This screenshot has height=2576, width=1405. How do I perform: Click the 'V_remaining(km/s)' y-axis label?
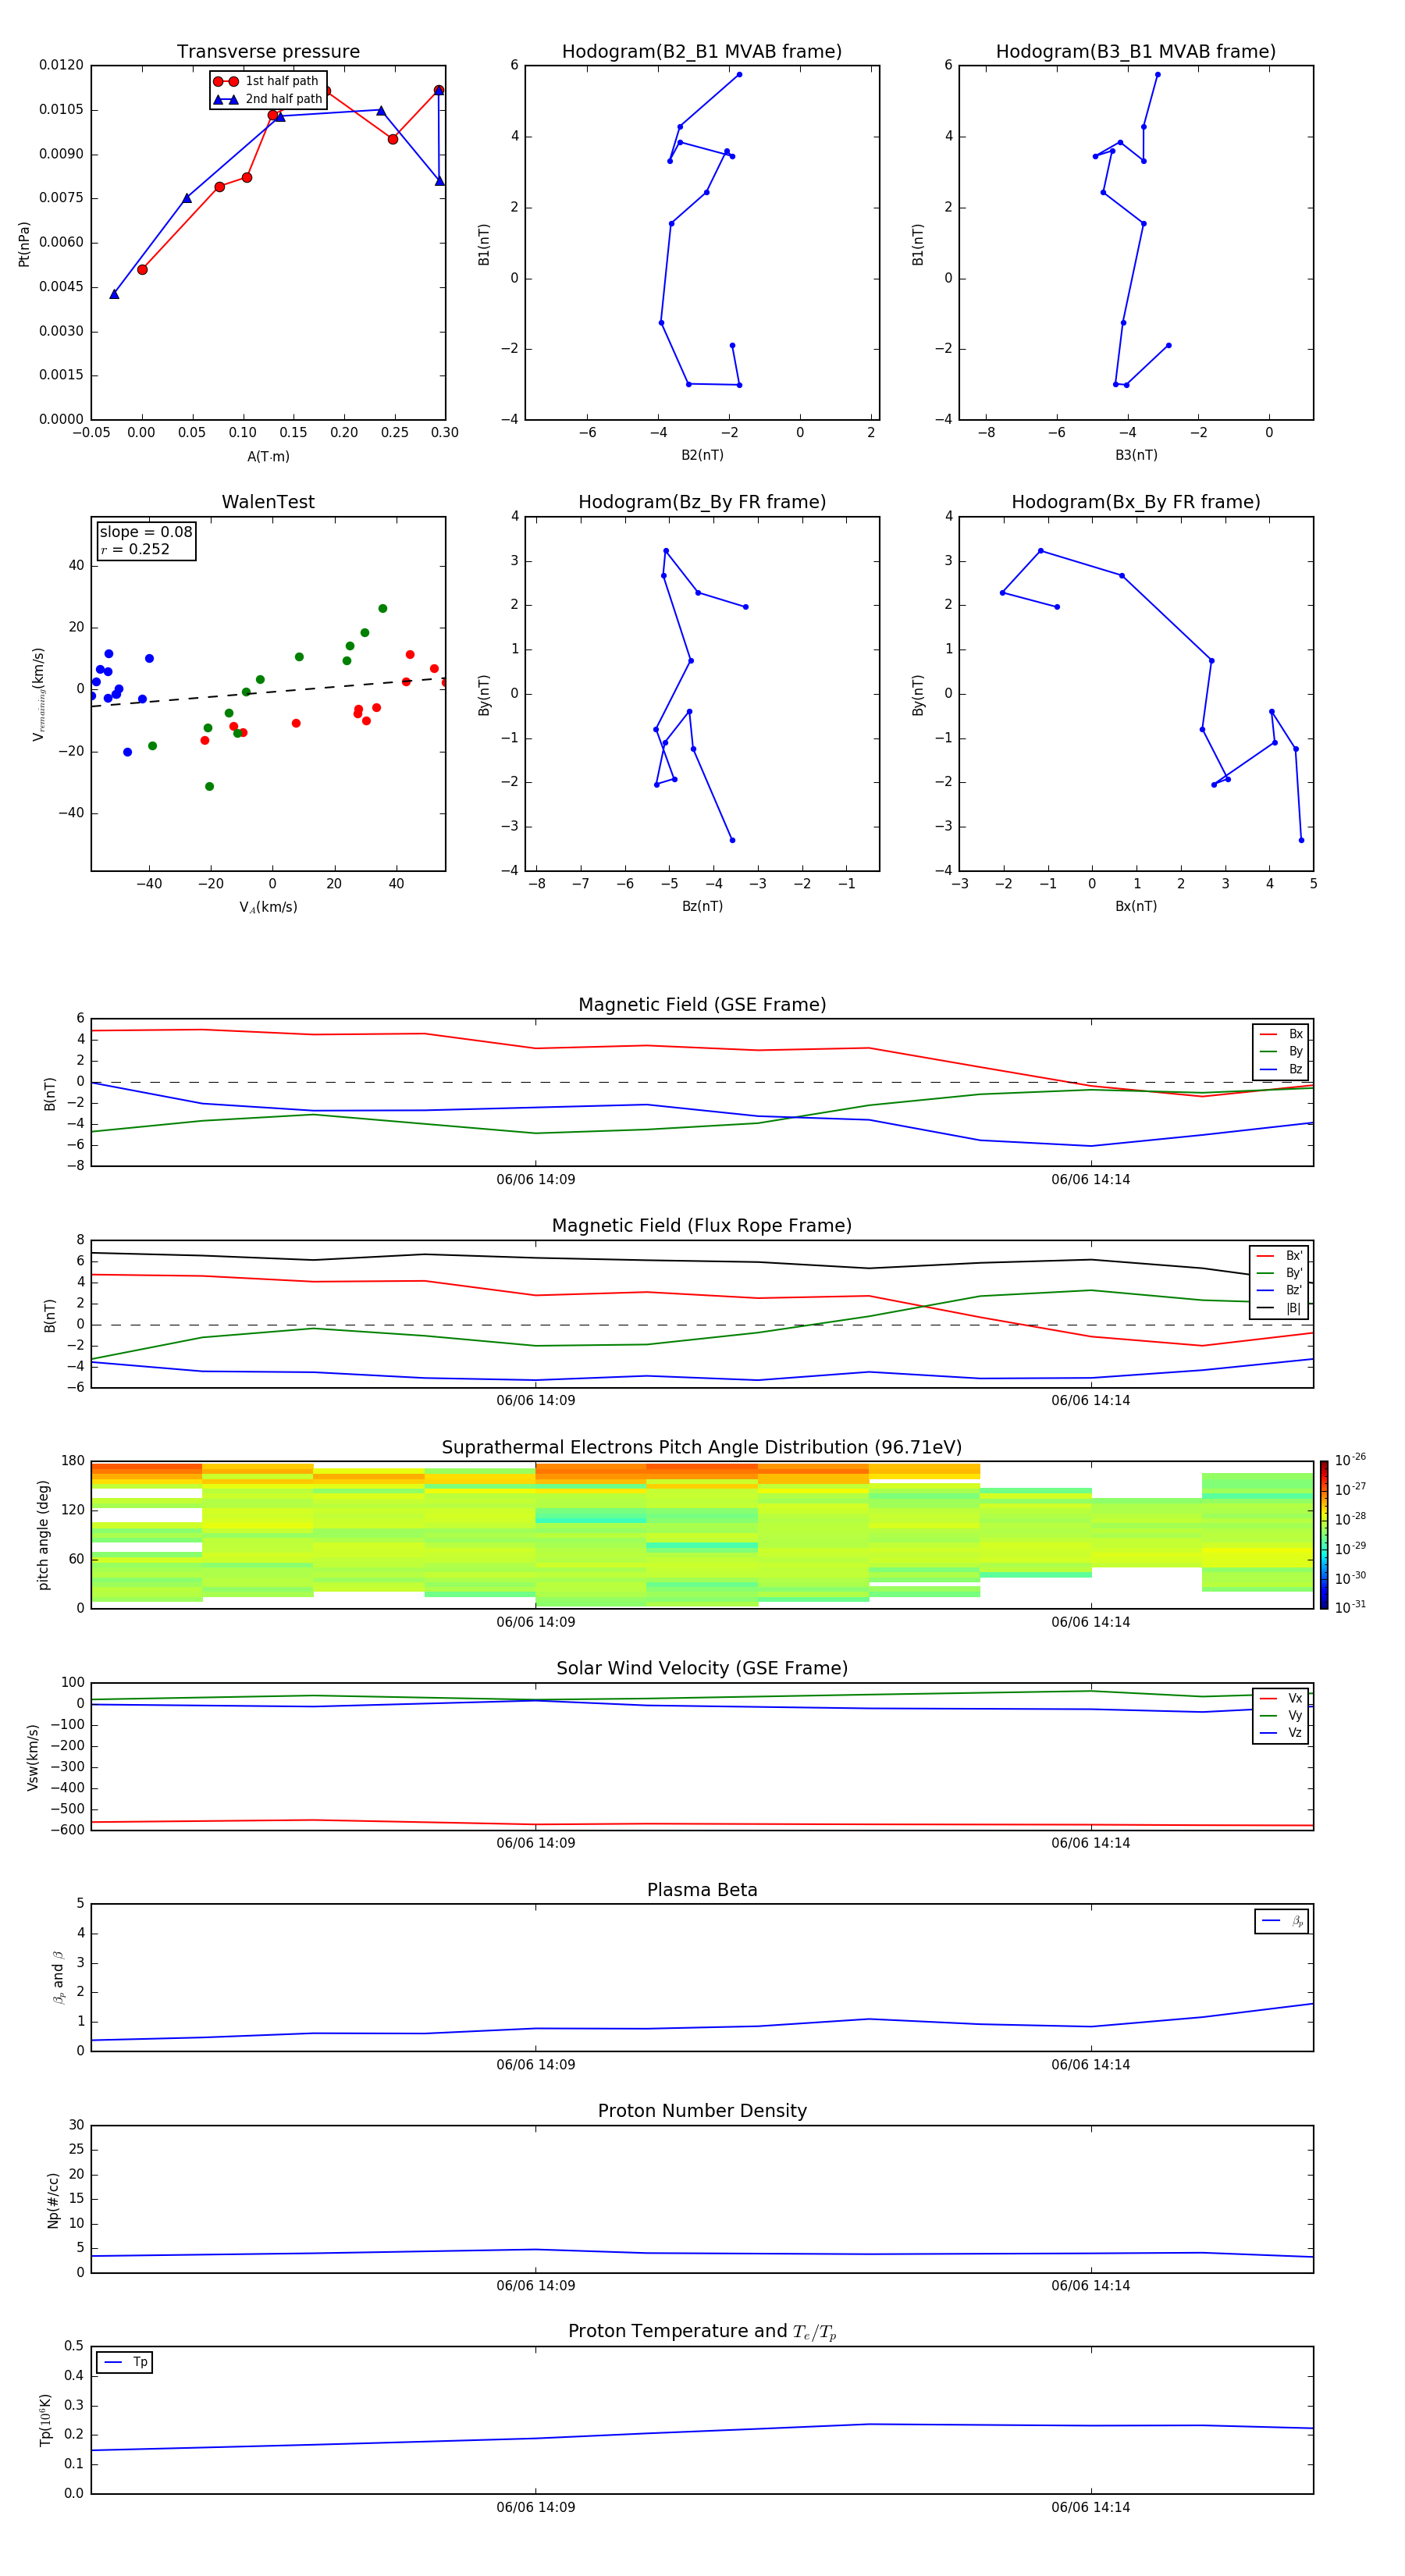(38, 694)
